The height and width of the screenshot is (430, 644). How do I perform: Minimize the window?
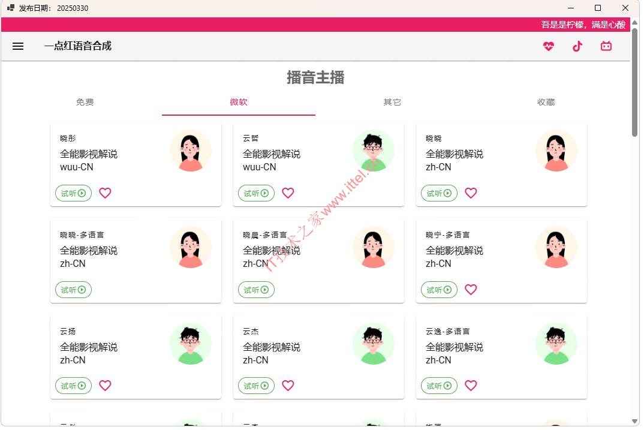[x=571, y=8]
